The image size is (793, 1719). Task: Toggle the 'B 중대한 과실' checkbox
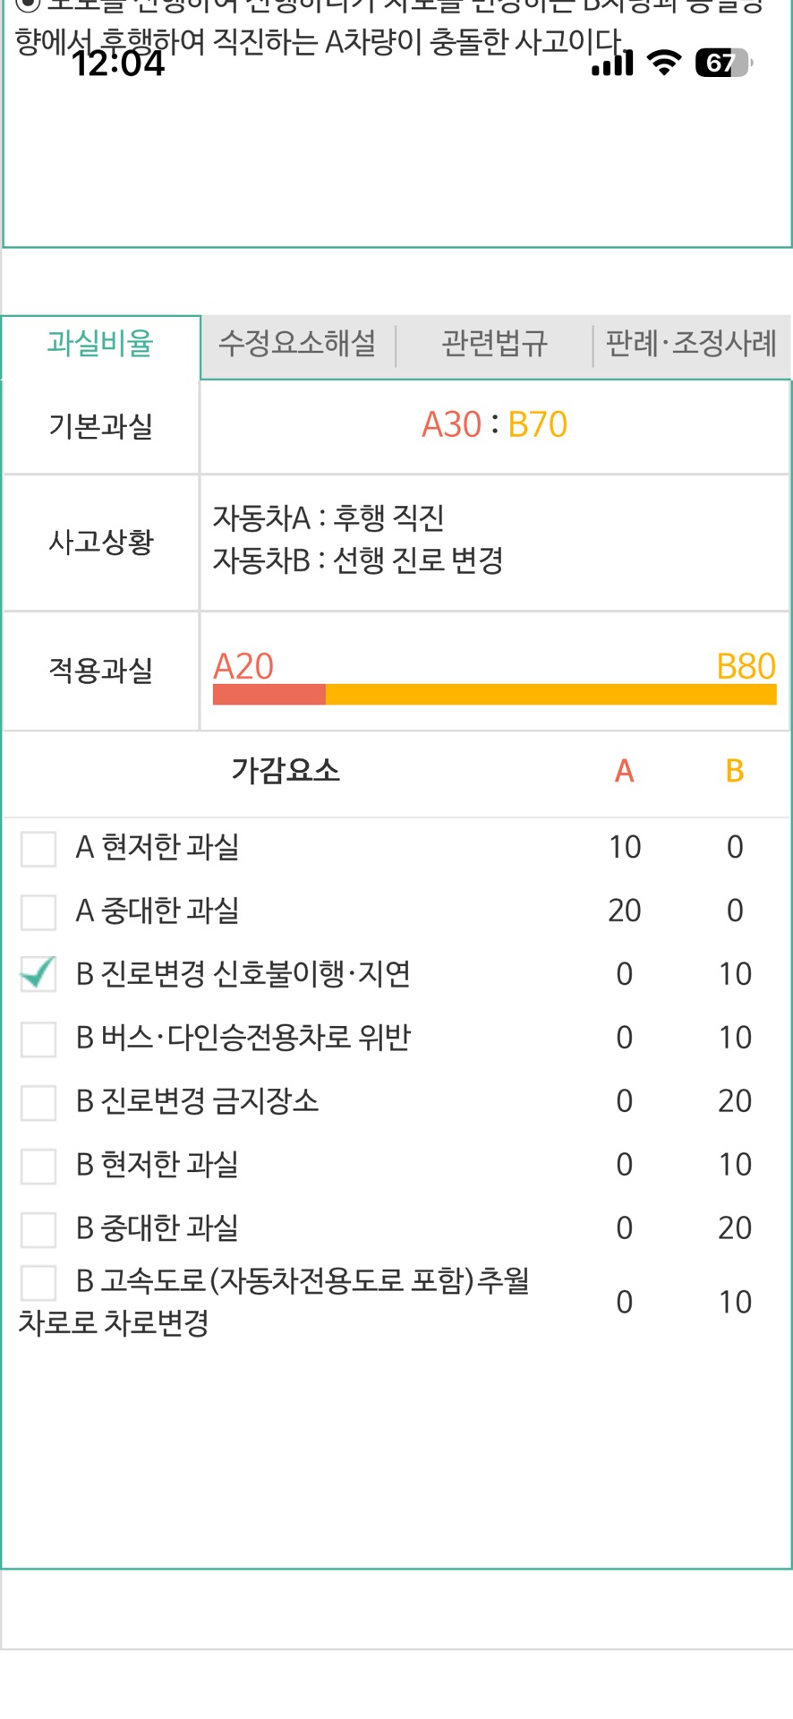point(38,1229)
